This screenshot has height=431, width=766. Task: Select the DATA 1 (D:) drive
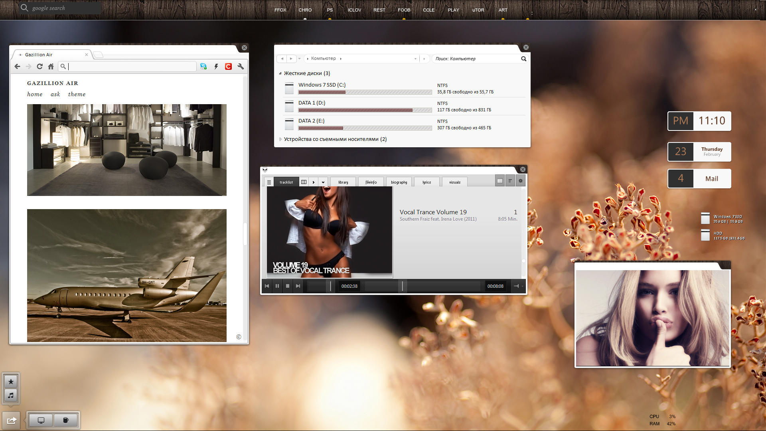tap(404, 106)
